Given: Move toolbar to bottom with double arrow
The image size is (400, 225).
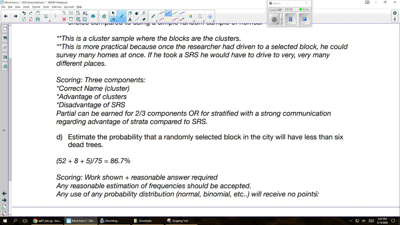Looking at the screenshot, I should pyautogui.click(x=395, y=19).
